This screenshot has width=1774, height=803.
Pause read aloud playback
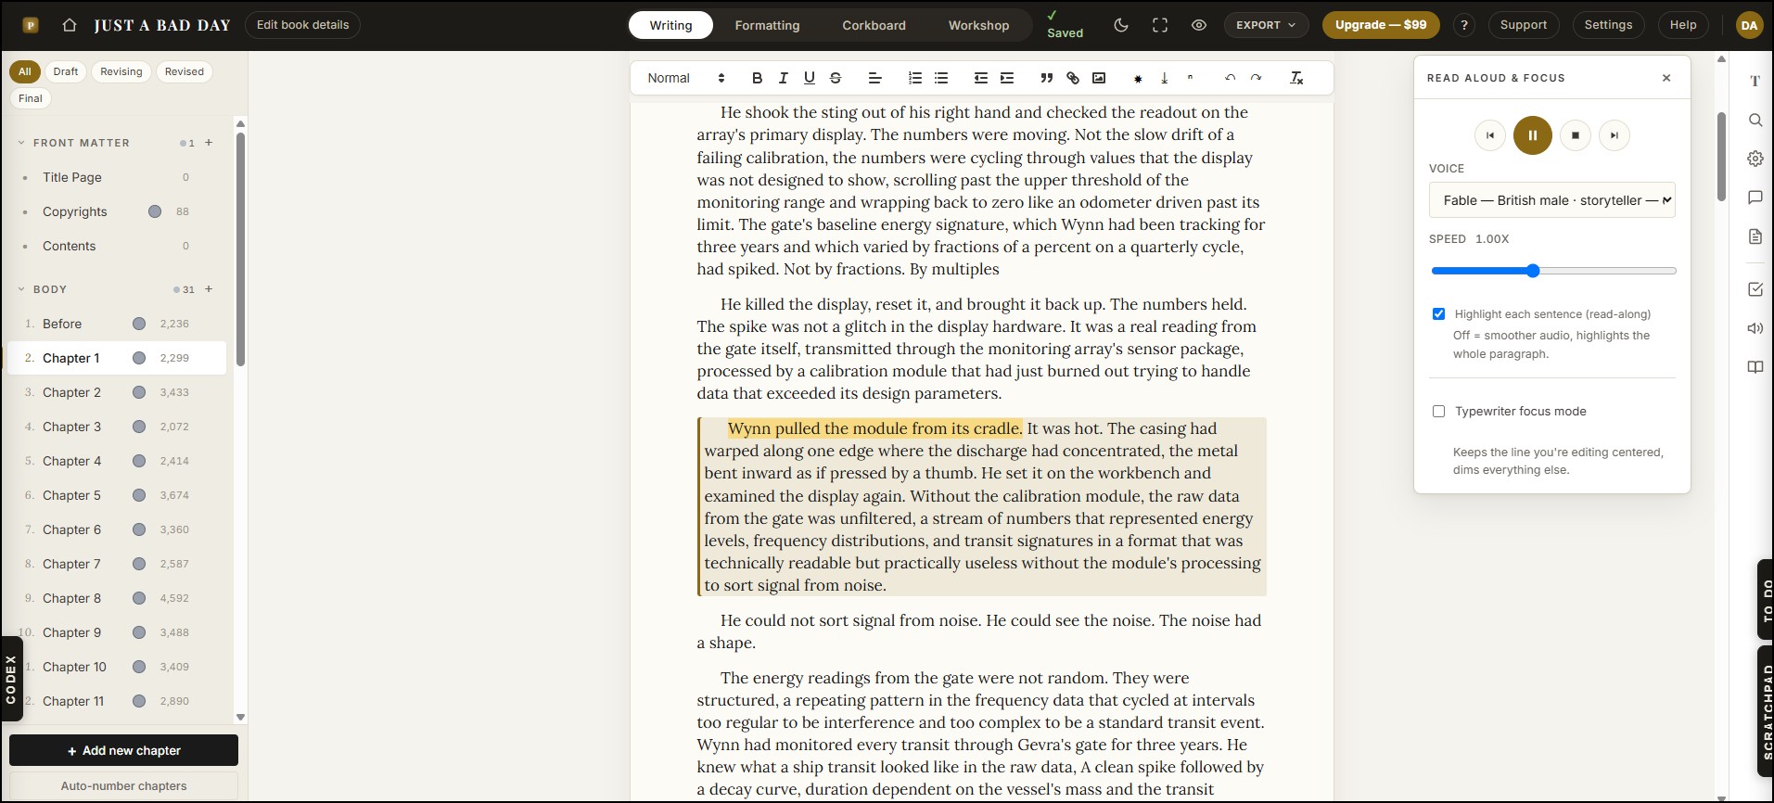click(x=1532, y=135)
